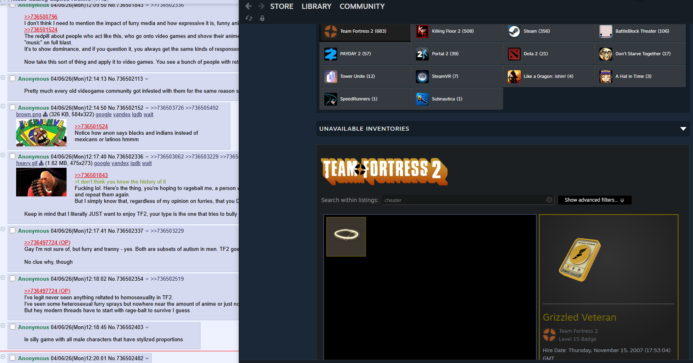Click the A Hat in Time icon
The width and height of the screenshot is (693, 363).
606,76
